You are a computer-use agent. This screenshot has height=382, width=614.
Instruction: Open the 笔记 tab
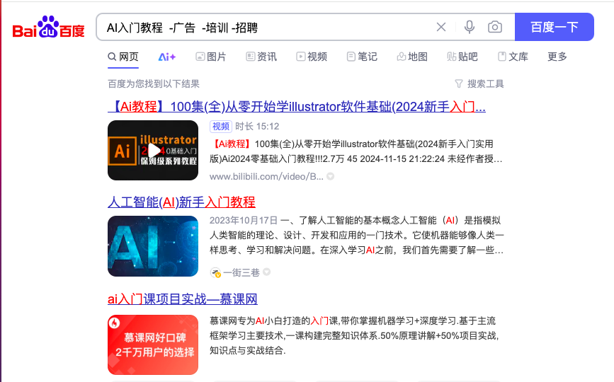(362, 57)
